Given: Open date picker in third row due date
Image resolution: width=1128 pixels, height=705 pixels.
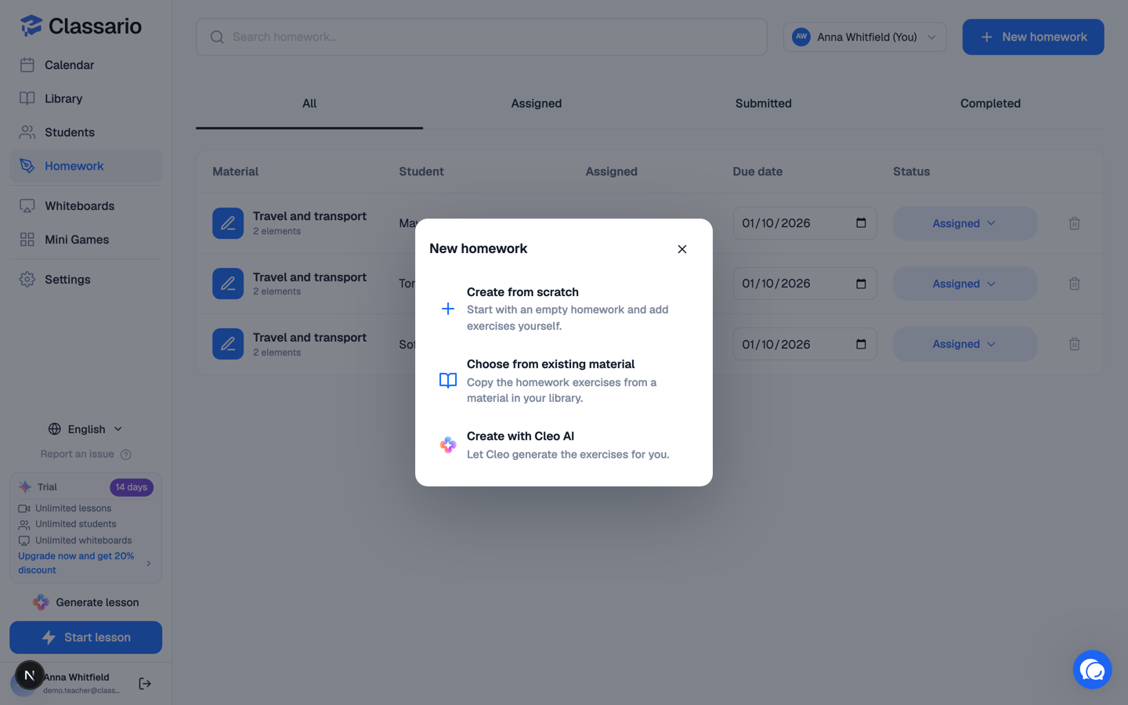Looking at the screenshot, I should (861, 344).
